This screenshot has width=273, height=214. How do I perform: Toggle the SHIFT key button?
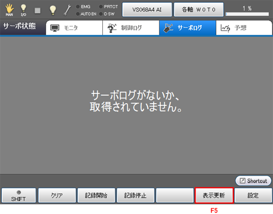[x=19, y=195]
